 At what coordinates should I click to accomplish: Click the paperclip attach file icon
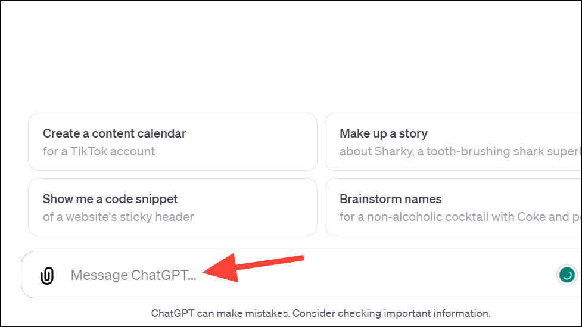[x=47, y=275]
